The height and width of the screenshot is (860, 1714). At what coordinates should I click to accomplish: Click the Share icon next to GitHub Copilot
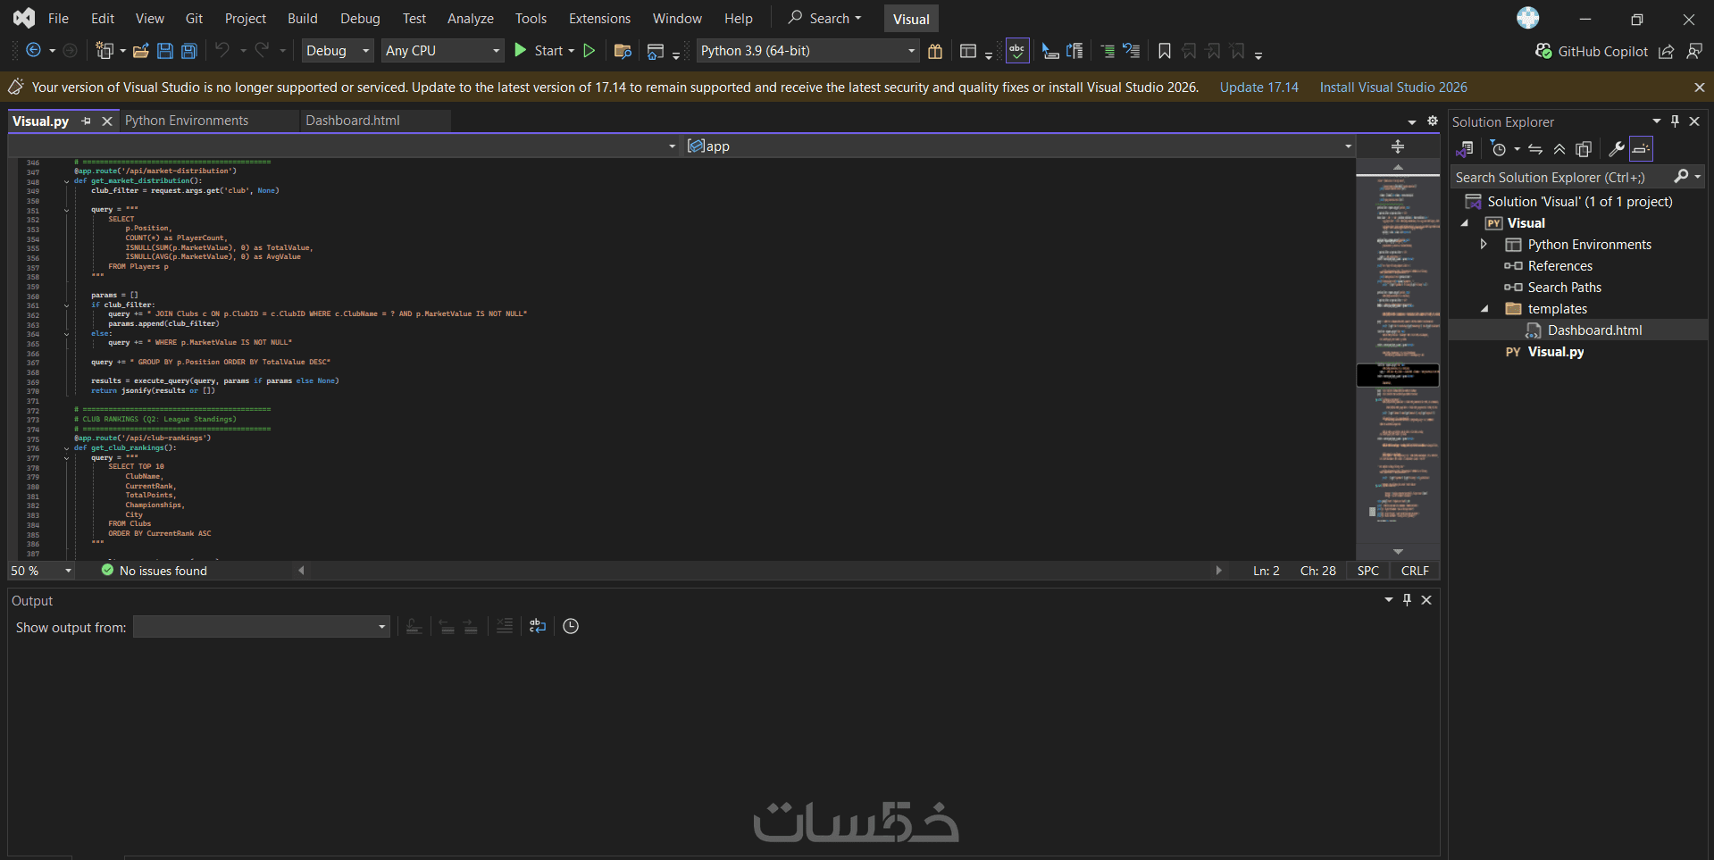(x=1667, y=52)
